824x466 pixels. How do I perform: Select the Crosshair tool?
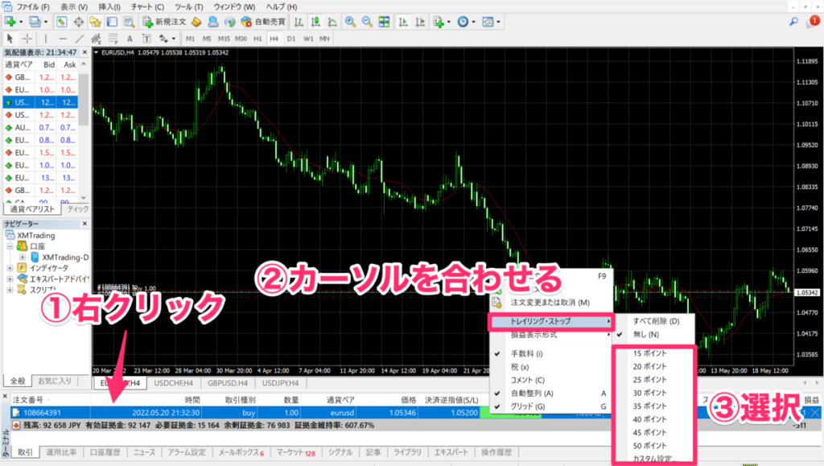pyautogui.click(x=27, y=39)
